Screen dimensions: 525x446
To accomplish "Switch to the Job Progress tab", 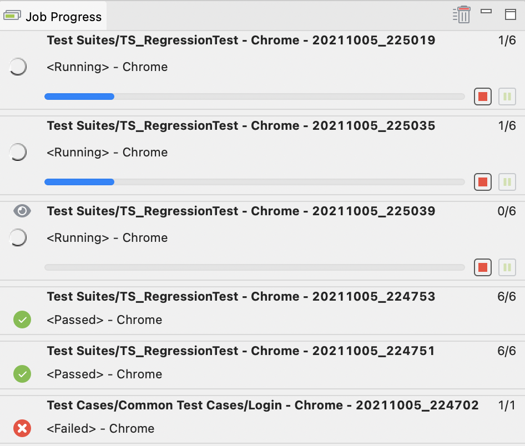I will coord(53,17).
